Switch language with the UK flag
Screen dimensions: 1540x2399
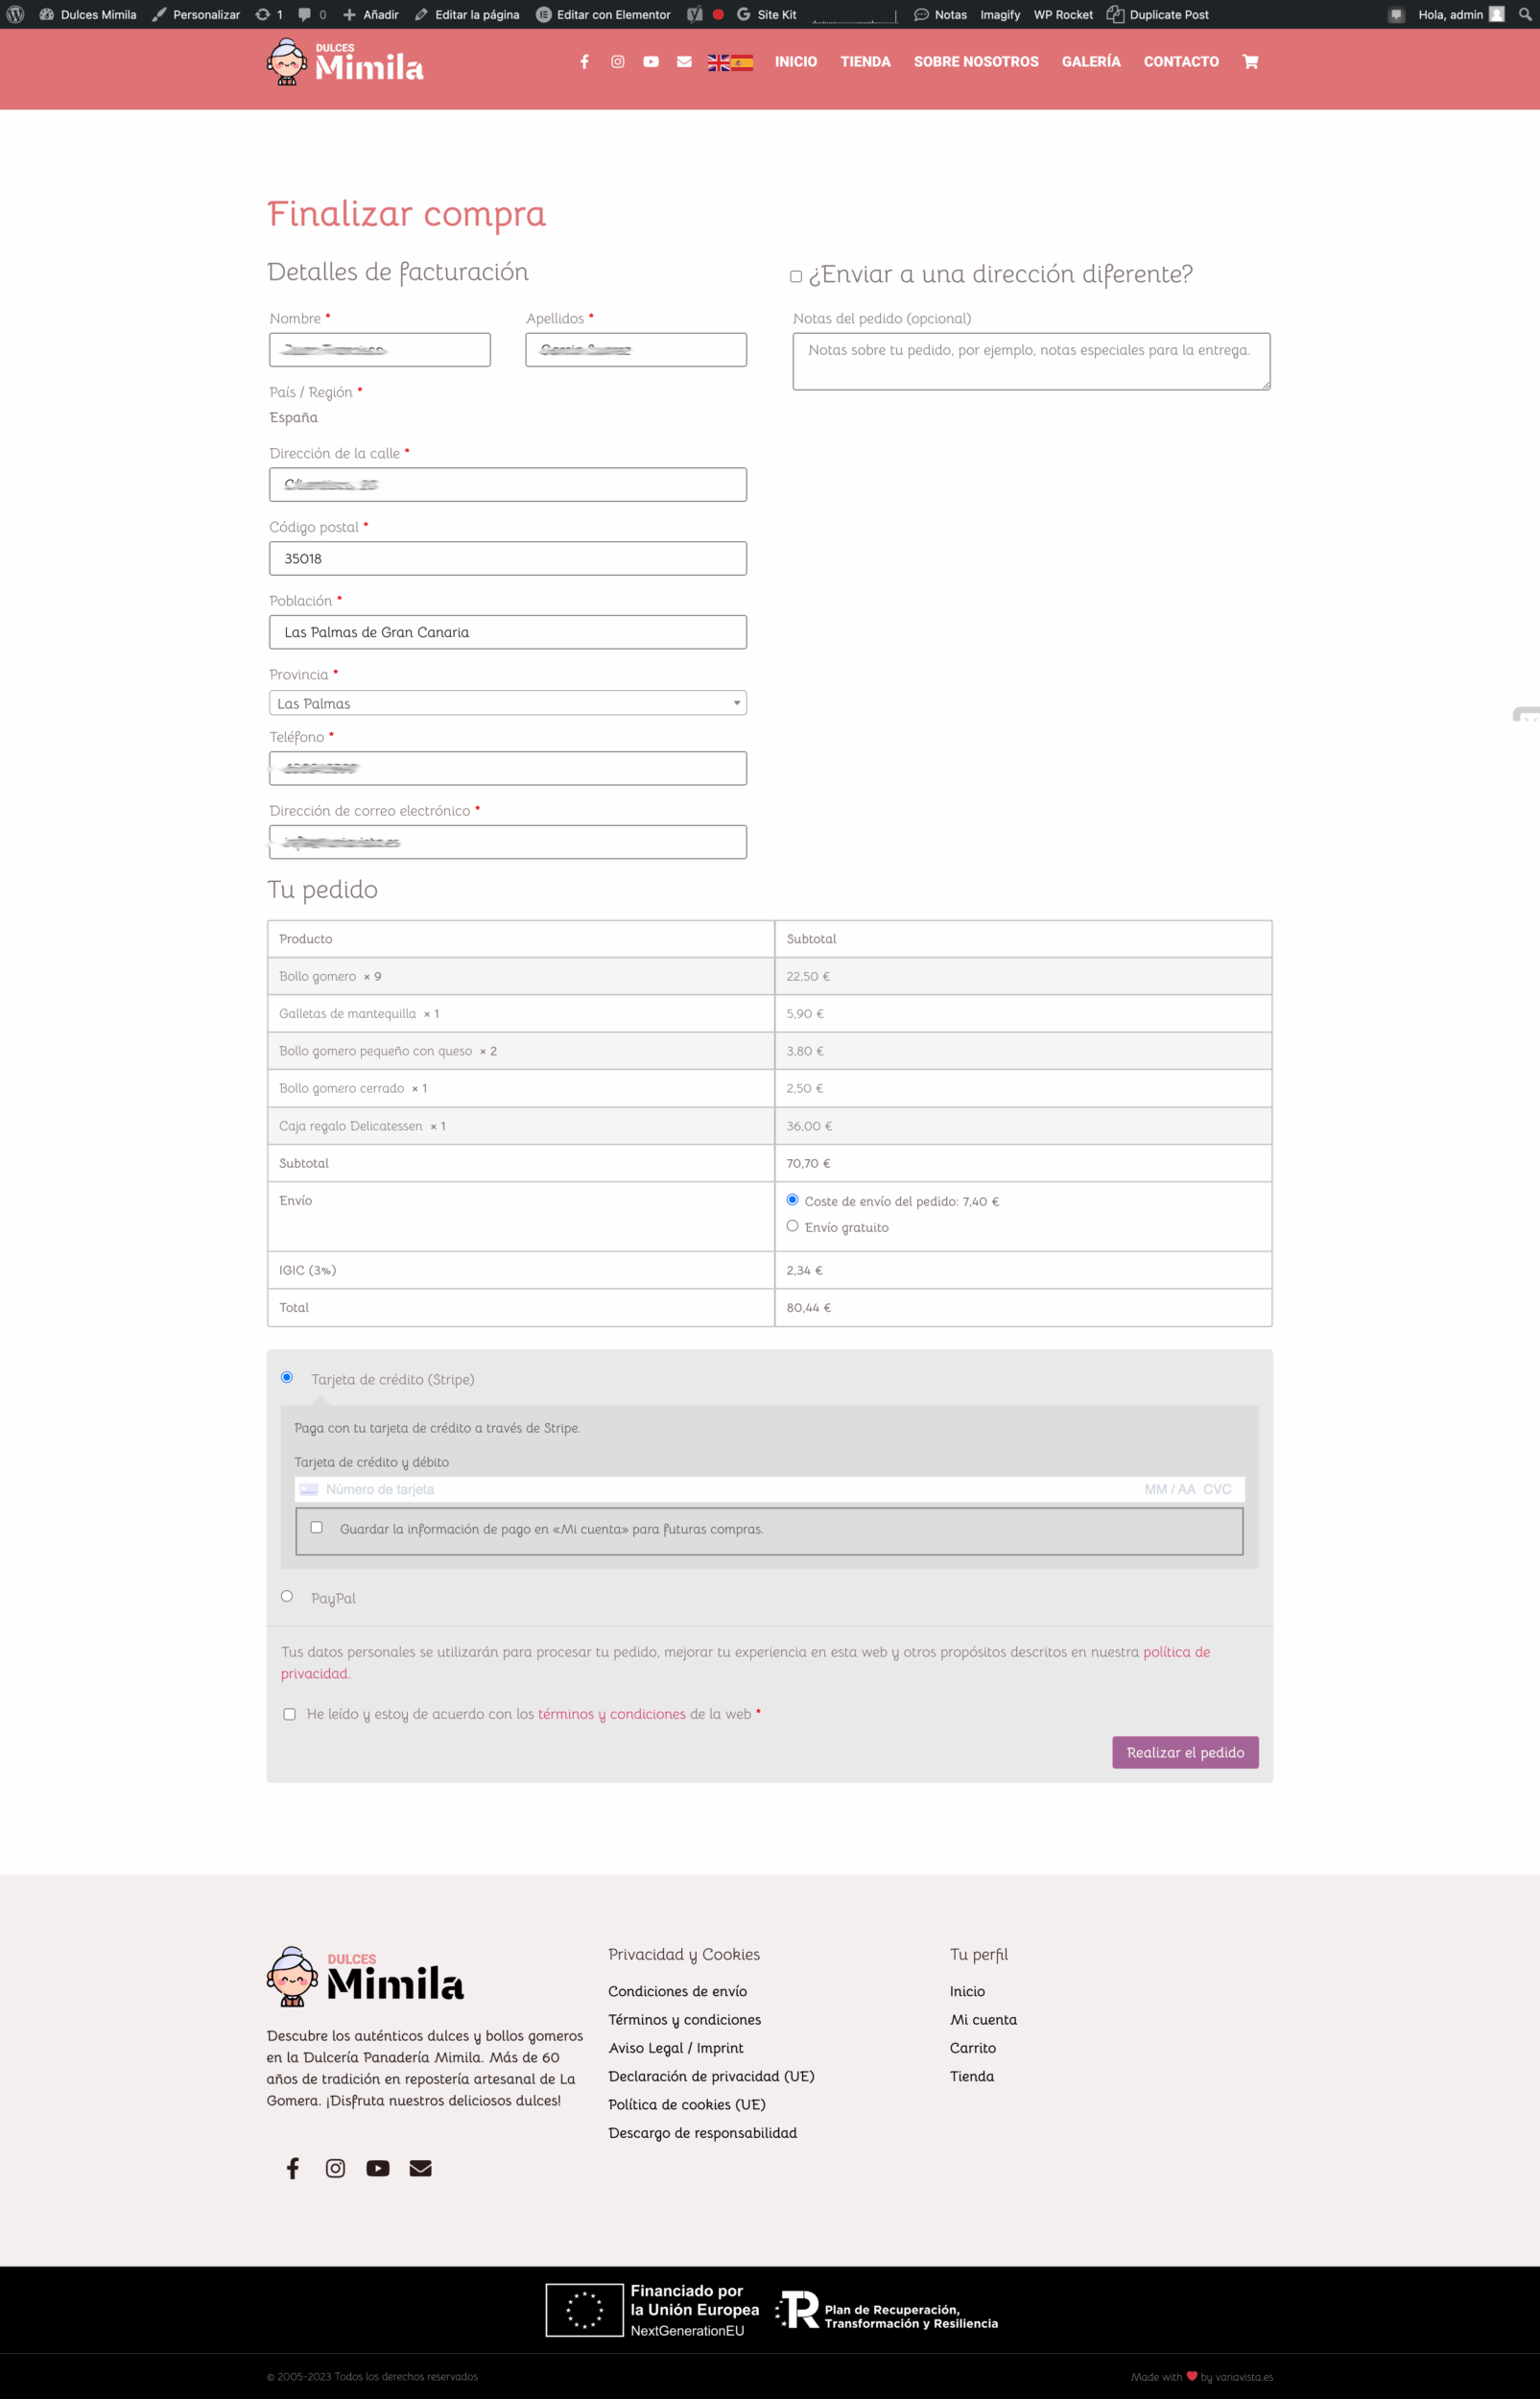coord(718,63)
